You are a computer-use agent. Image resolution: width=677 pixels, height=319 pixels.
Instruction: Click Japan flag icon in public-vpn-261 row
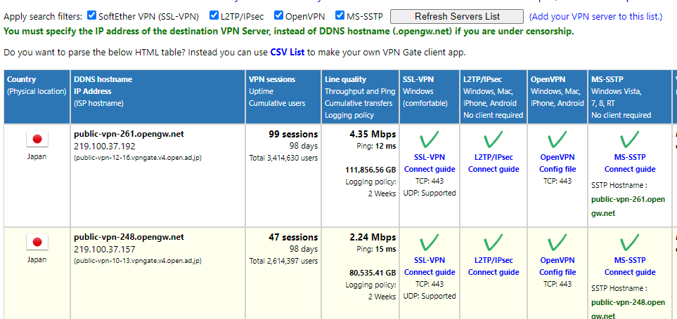pyautogui.click(x=37, y=139)
